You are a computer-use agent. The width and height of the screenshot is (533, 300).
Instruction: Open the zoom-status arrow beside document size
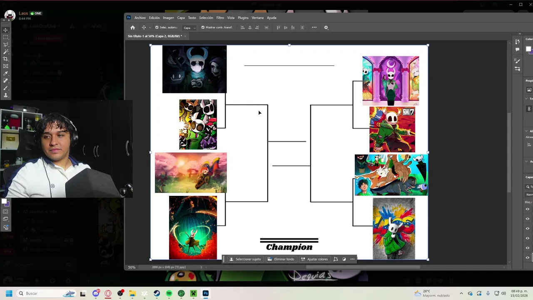click(x=201, y=267)
